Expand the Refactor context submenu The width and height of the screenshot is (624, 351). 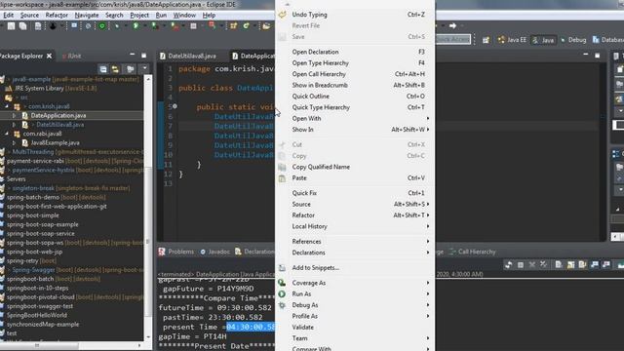click(355, 215)
